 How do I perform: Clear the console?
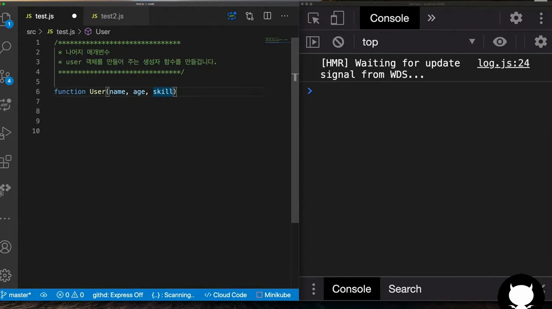coord(338,42)
